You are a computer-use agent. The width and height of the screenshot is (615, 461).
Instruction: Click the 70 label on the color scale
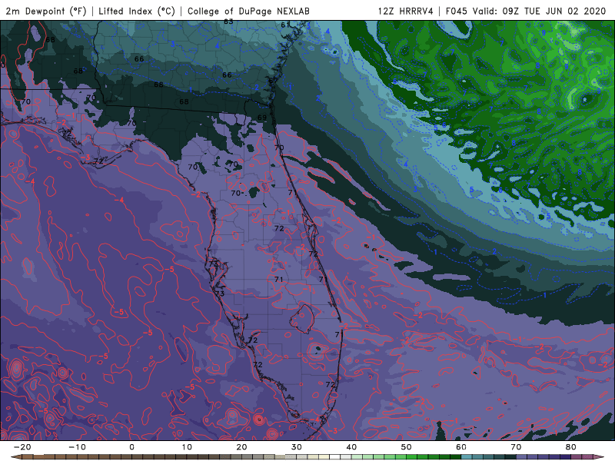516,447
